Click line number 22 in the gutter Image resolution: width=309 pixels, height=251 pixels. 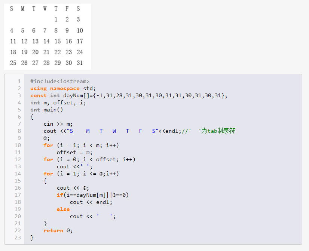click(x=18, y=230)
